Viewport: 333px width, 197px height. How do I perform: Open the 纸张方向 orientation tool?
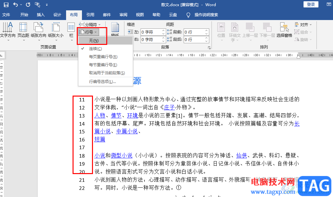[x=39, y=32]
